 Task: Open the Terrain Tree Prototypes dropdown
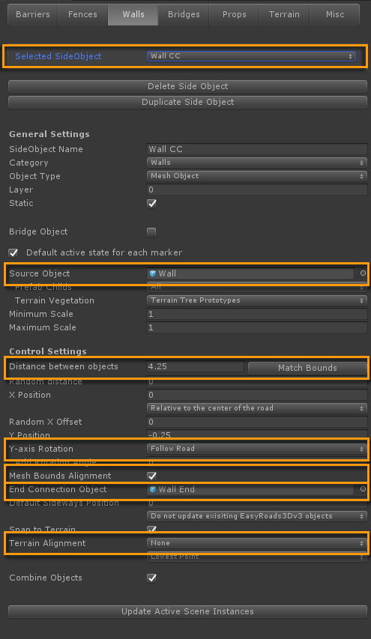coord(257,300)
